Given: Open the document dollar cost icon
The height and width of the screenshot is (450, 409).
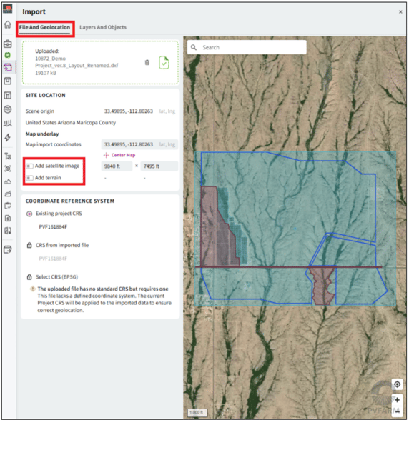Looking at the screenshot, I should 8,218.
